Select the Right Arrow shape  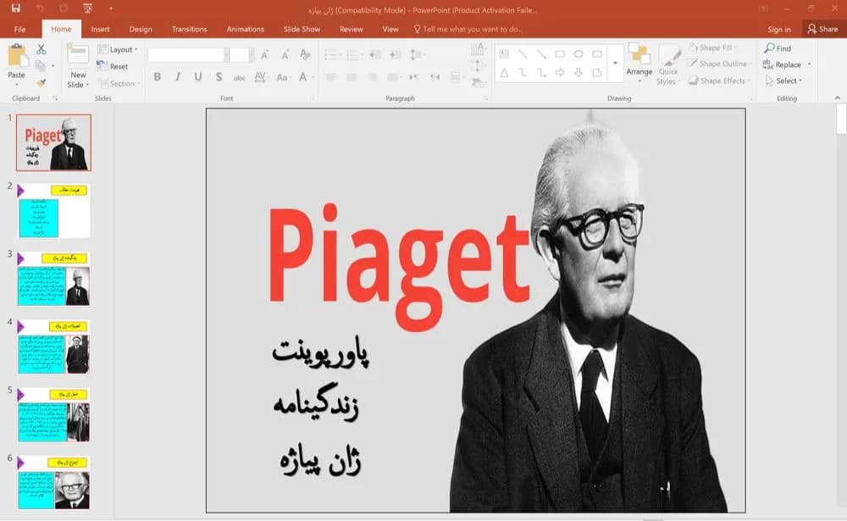pos(560,73)
